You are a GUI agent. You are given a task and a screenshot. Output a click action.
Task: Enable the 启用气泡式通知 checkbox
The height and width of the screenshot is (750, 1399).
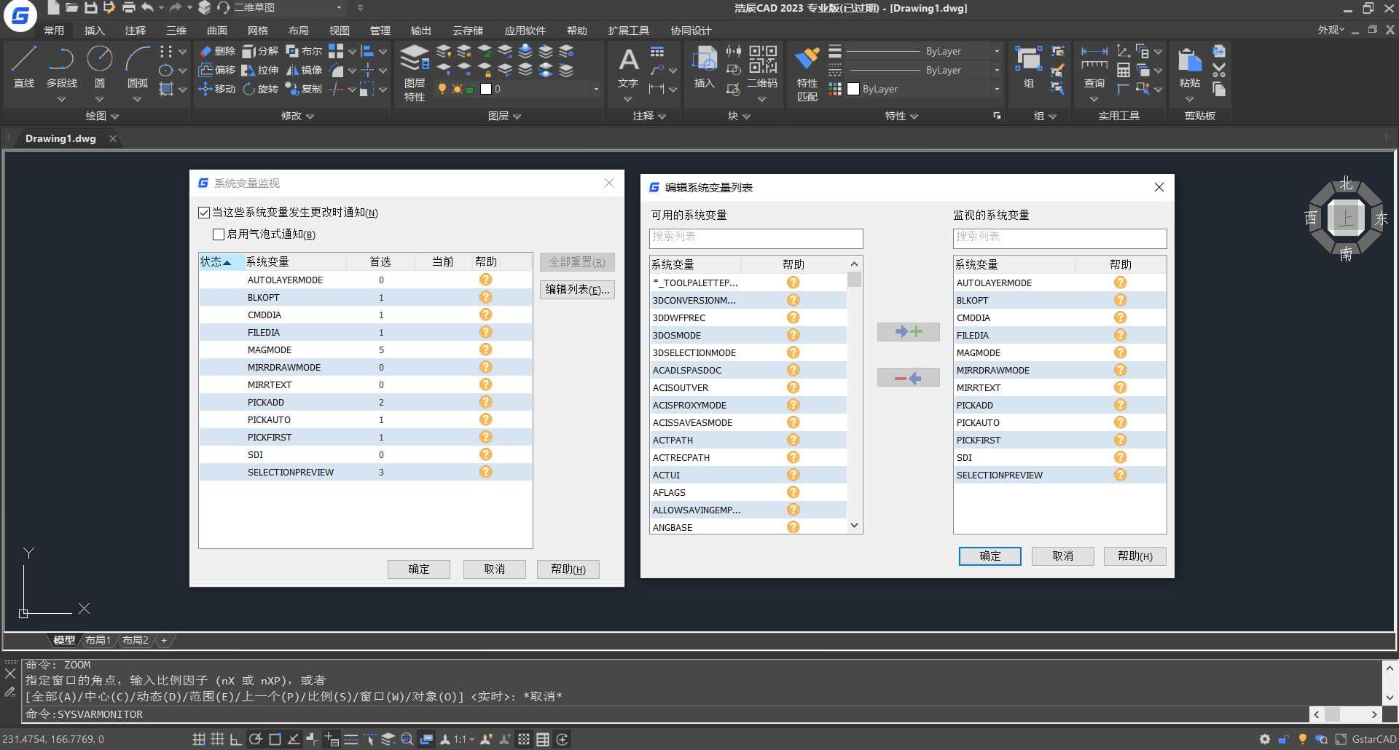click(x=219, y=234)
